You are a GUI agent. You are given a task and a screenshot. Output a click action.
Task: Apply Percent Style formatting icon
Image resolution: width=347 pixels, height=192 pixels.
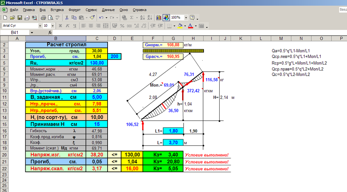pos(122,26)
